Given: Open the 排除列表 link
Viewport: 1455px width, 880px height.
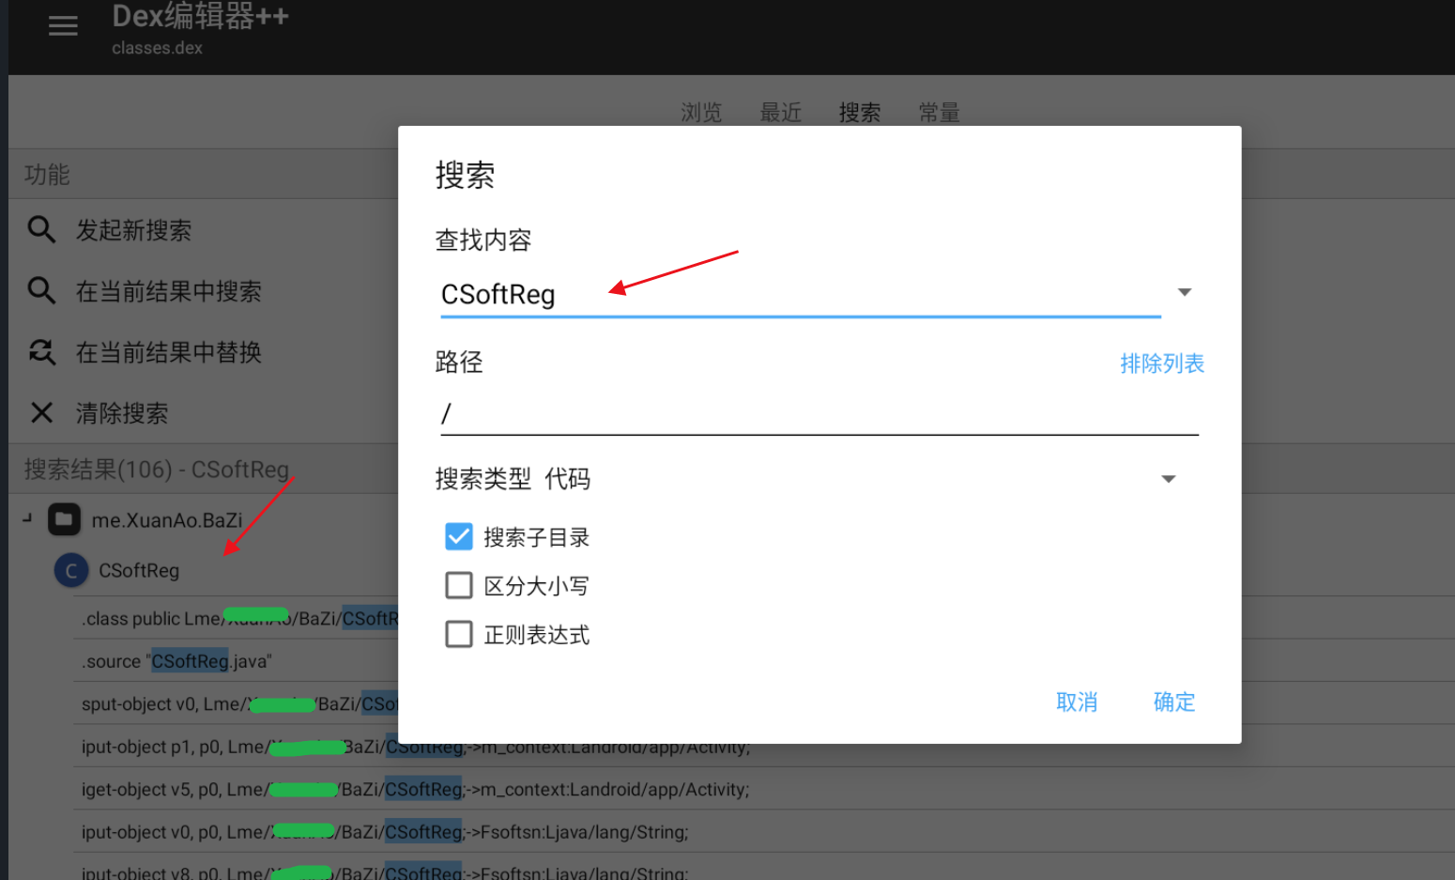Looking at the screenshot, I should click(x=1161, y=363).
